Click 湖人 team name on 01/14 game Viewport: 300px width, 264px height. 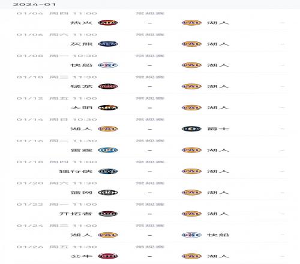[x=82, y=129]
